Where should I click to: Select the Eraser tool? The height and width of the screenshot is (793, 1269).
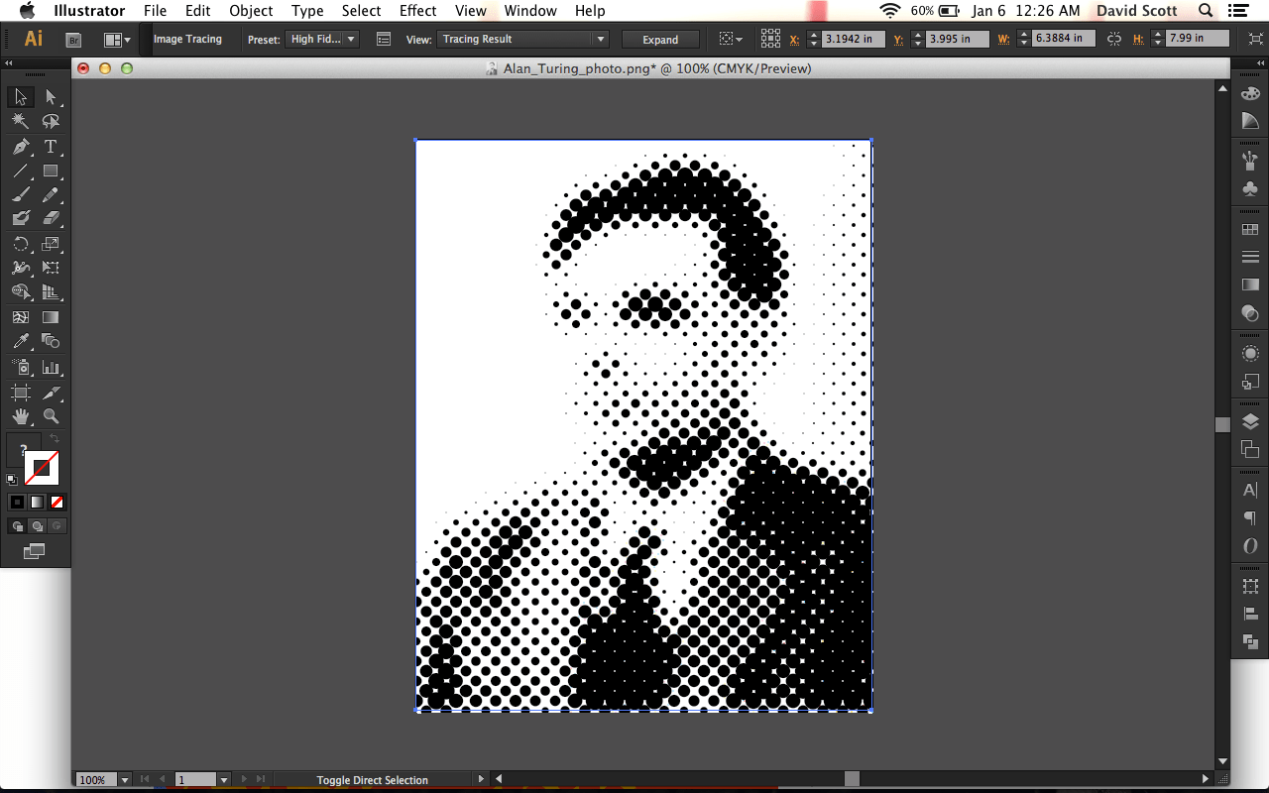[x=52, y=219]
